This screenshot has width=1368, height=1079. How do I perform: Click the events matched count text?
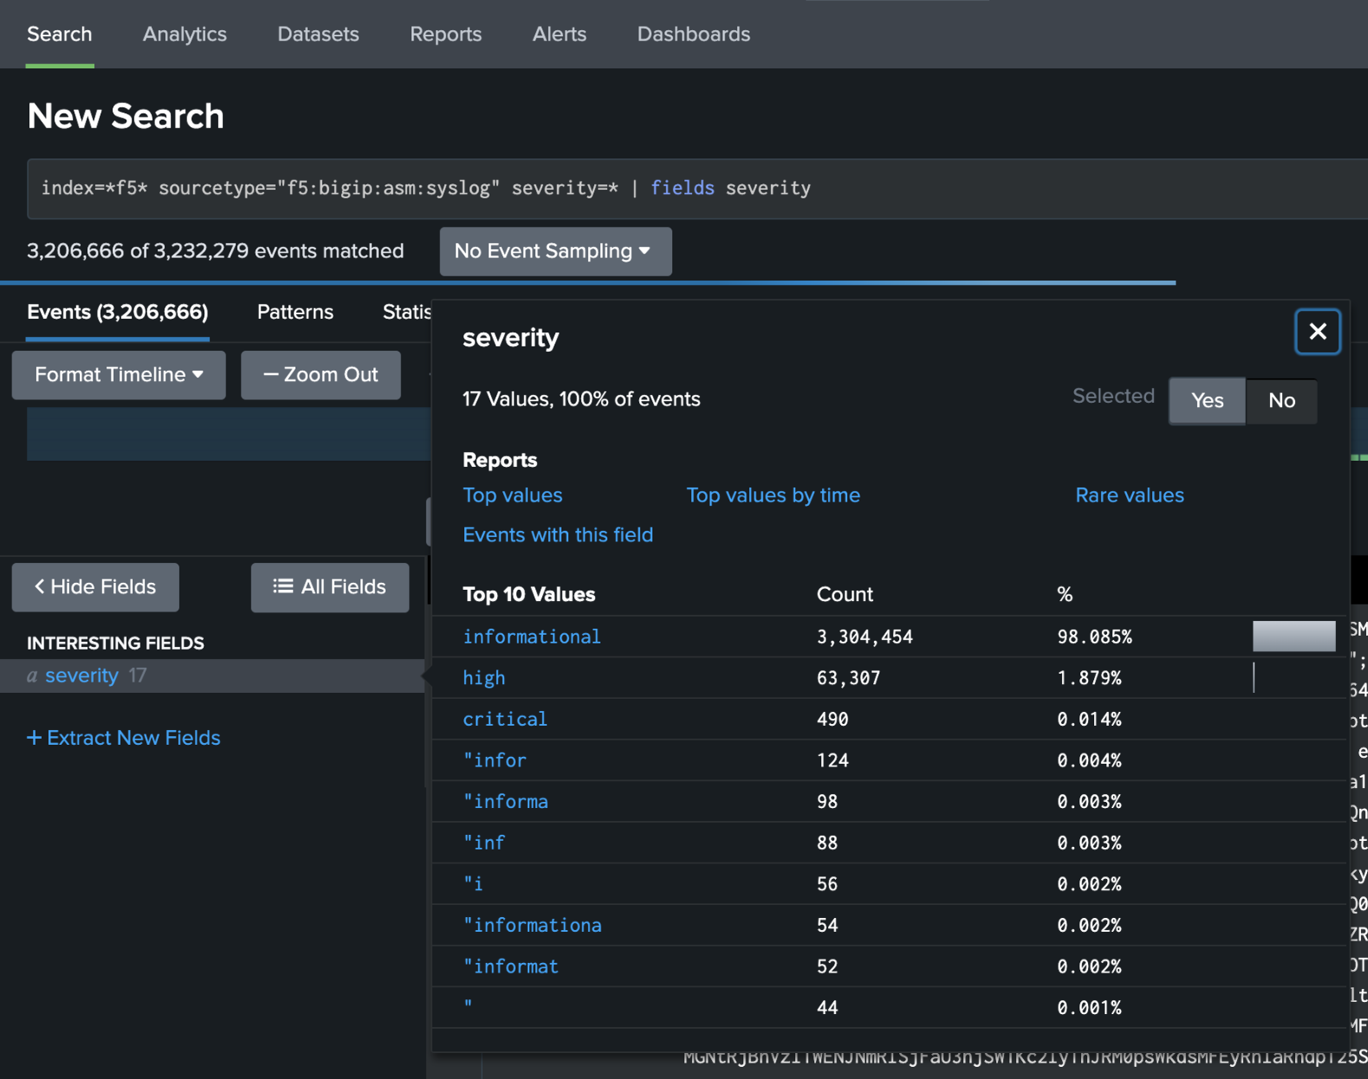215,251
